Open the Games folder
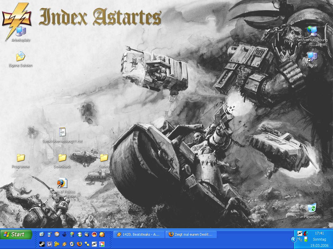 pyautogui.click(x=104, y=161)
